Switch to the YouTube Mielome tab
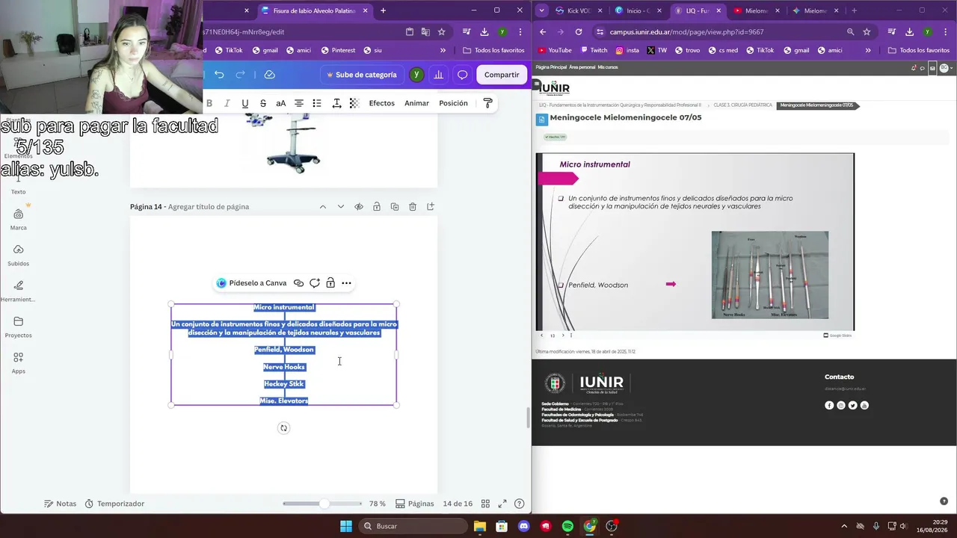The height and width of the screenshot is (538, 957). [756, 10]
